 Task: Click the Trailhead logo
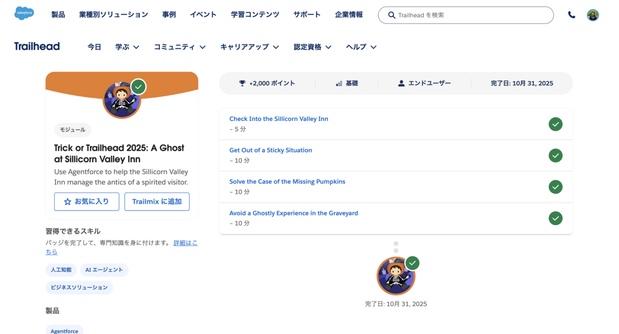37,46
